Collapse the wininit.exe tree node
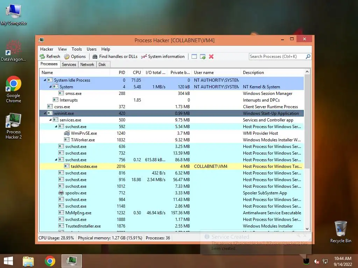This screenshot has width=358, height=268. coord(45,113)
